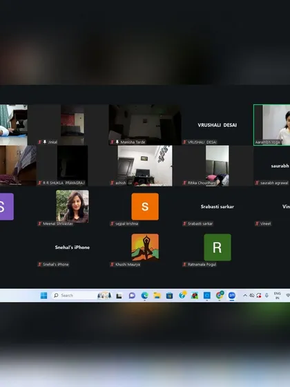Click the 'Aarambh Yoga' name label
Image resolution: width=290 pixels, height=387 pixels.
[x=268, y=142]
